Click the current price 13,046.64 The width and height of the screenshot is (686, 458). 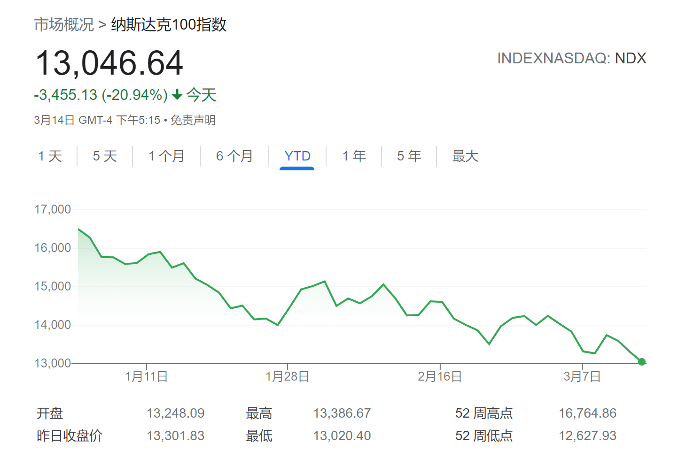[109, 63]
